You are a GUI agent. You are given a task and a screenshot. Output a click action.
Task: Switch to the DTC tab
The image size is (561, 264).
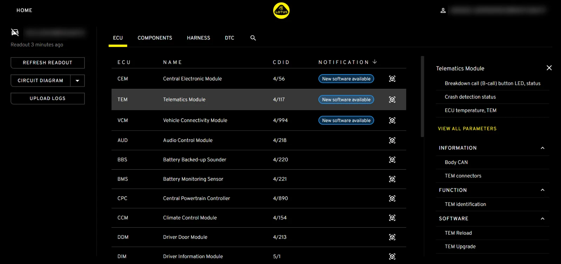click(229, 38)
